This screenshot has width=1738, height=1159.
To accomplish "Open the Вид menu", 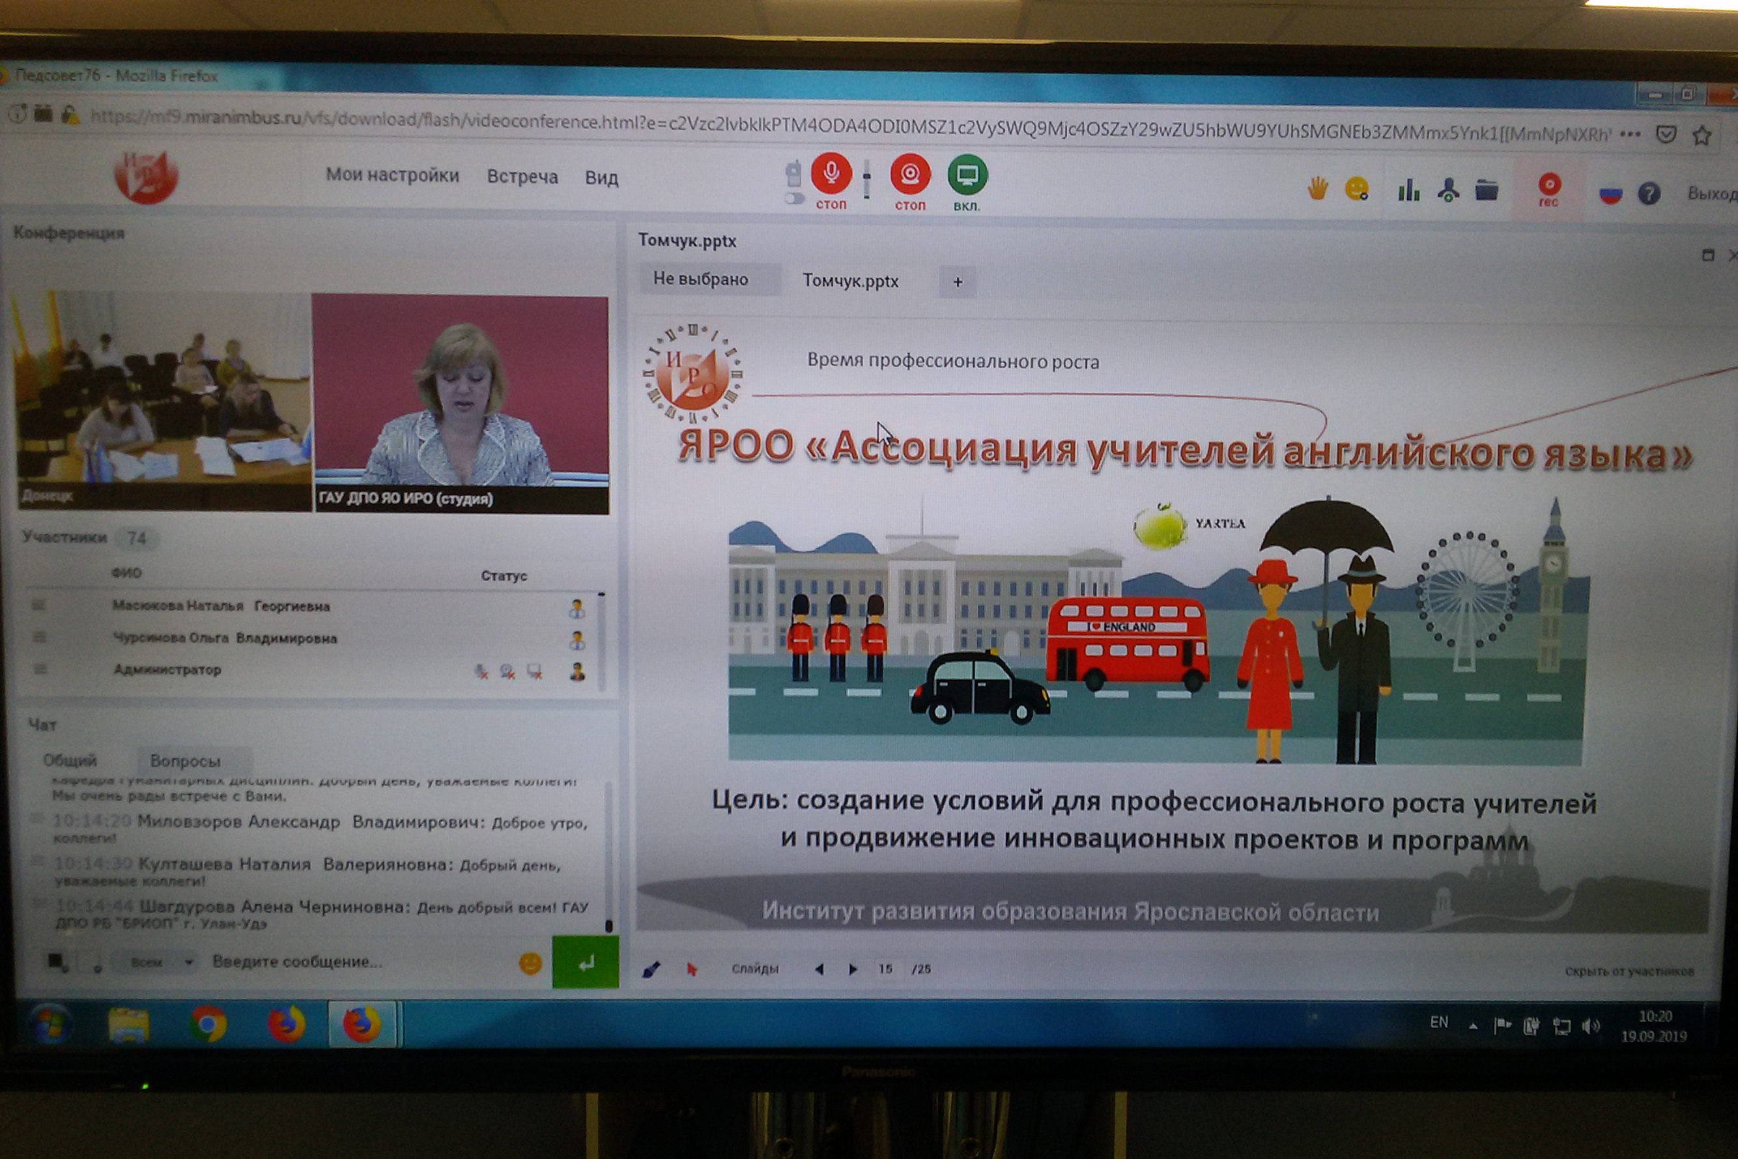I will 601,178.
